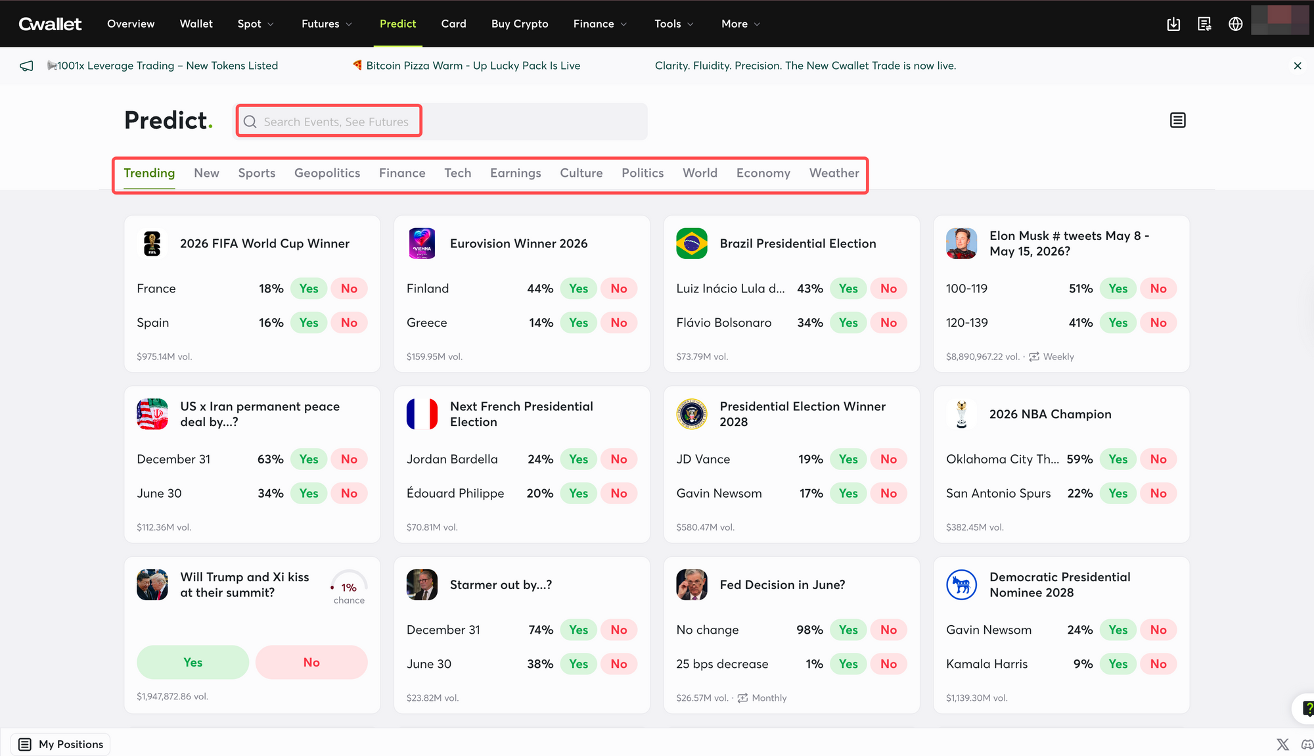Click the Cwallet logo
Image resolution: width=1314 pixels, height=756 pixels.
coord(50,24)
